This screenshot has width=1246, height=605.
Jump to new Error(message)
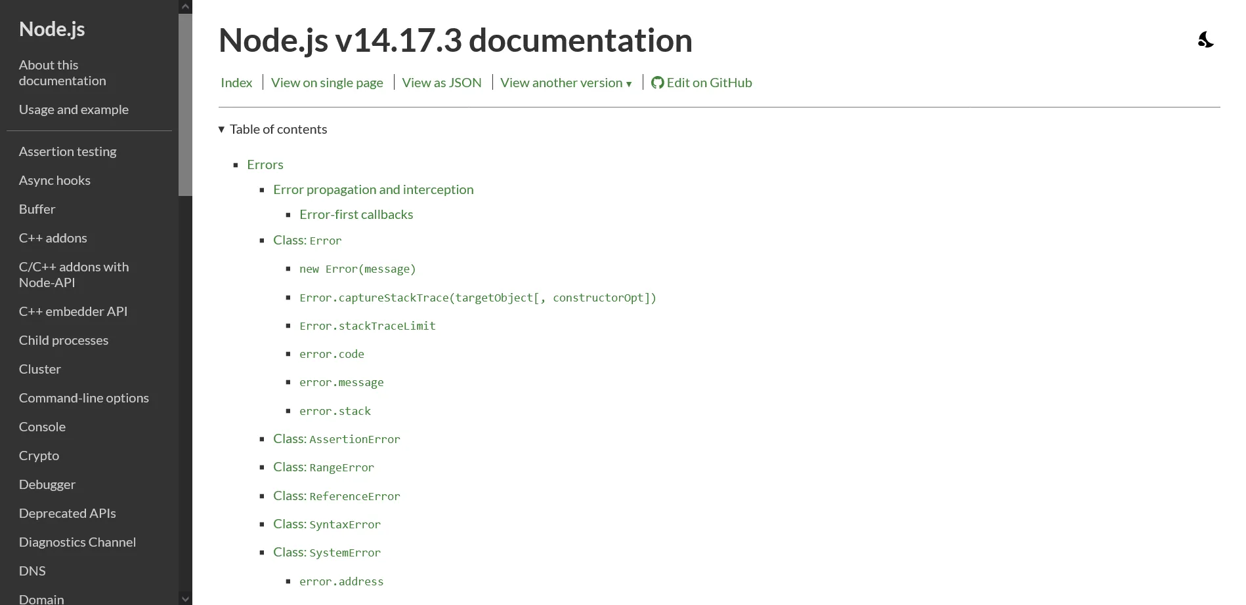coord(358,269)
